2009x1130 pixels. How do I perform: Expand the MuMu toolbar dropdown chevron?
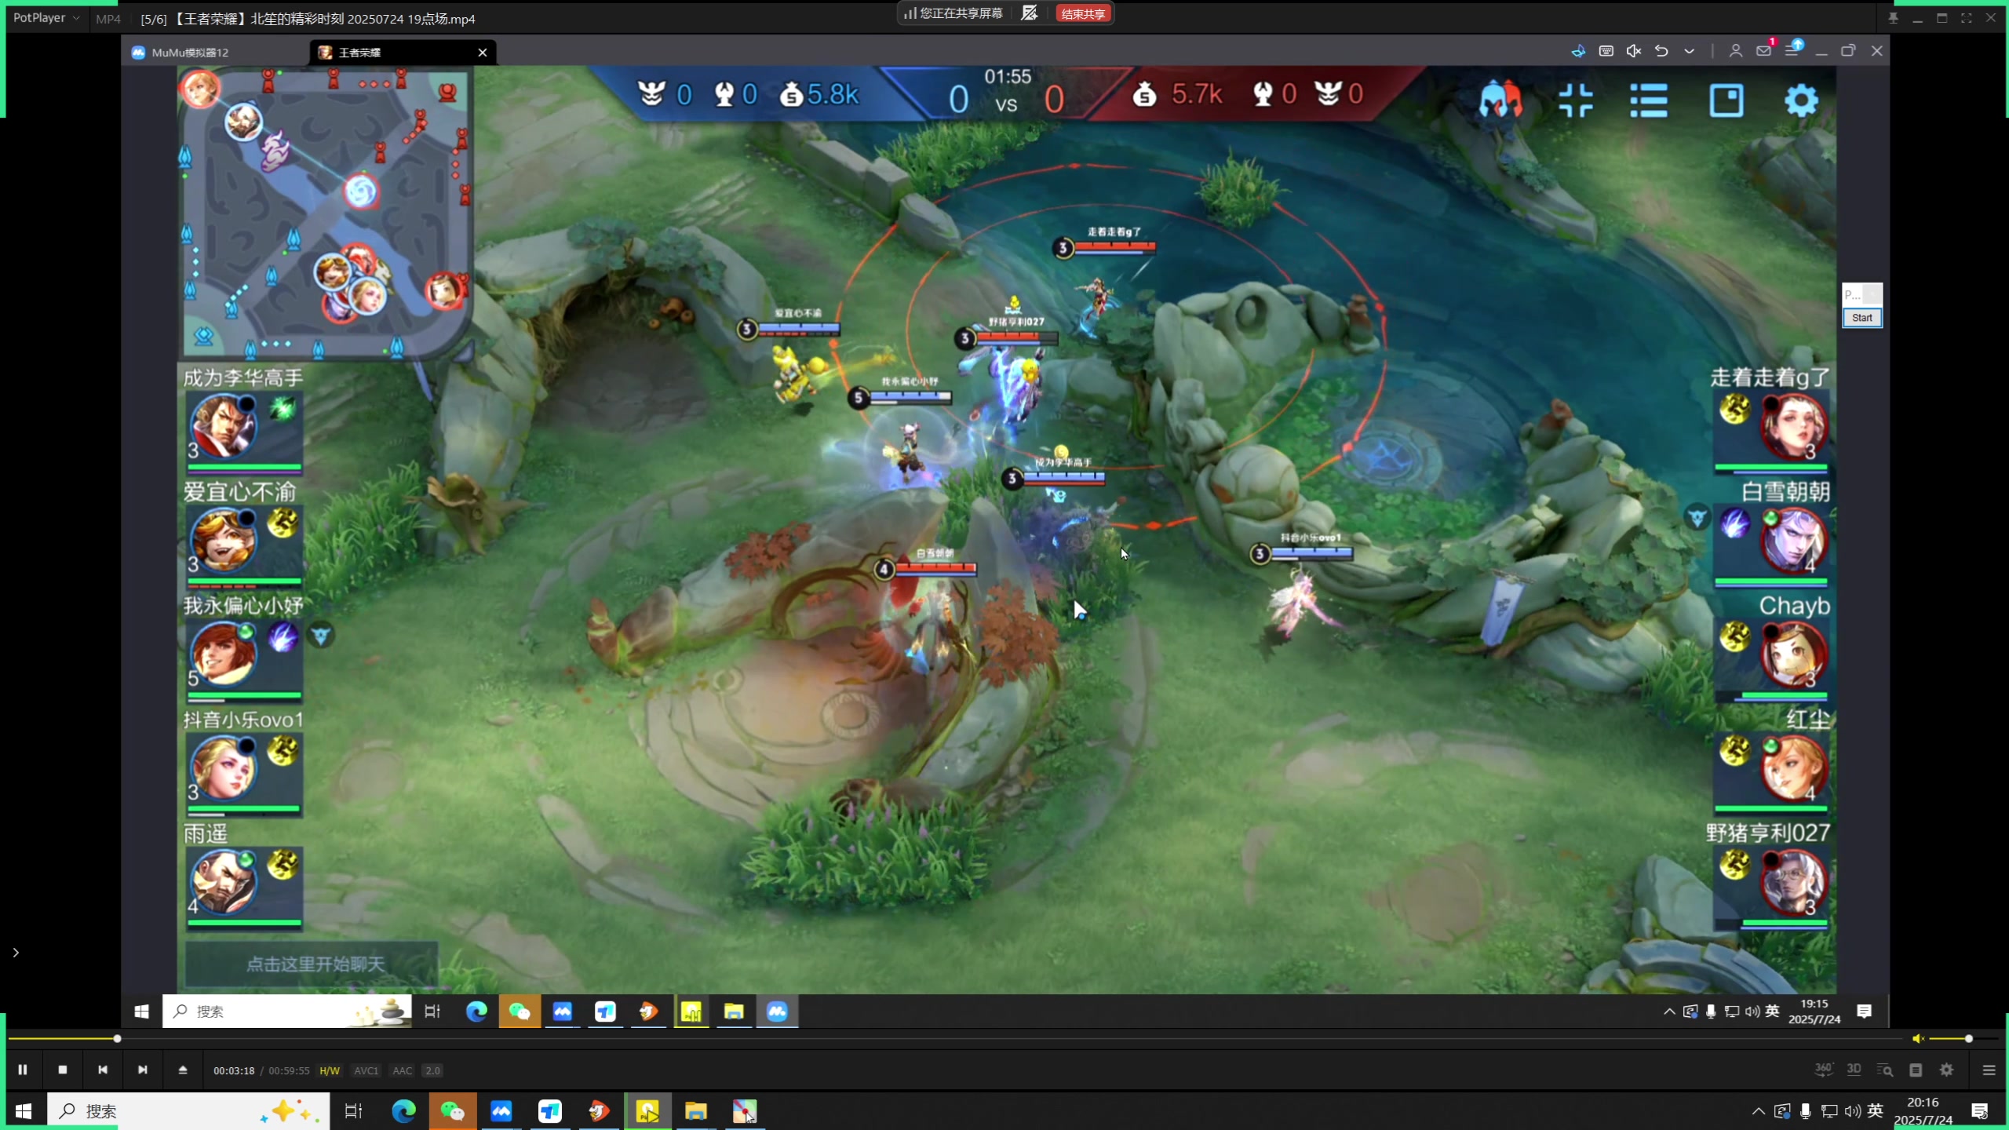(1690, 51)
